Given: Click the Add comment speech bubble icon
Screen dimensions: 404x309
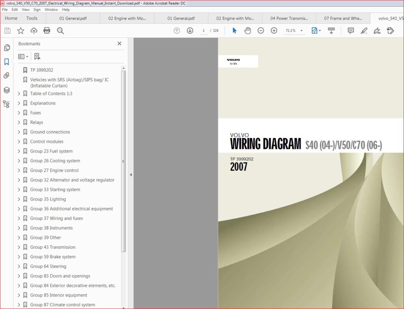Looking at the screenshot, I should [351, 31].
